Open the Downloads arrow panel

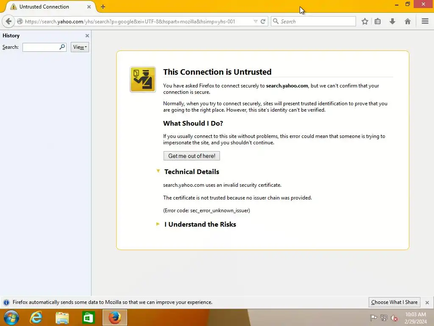392,21
